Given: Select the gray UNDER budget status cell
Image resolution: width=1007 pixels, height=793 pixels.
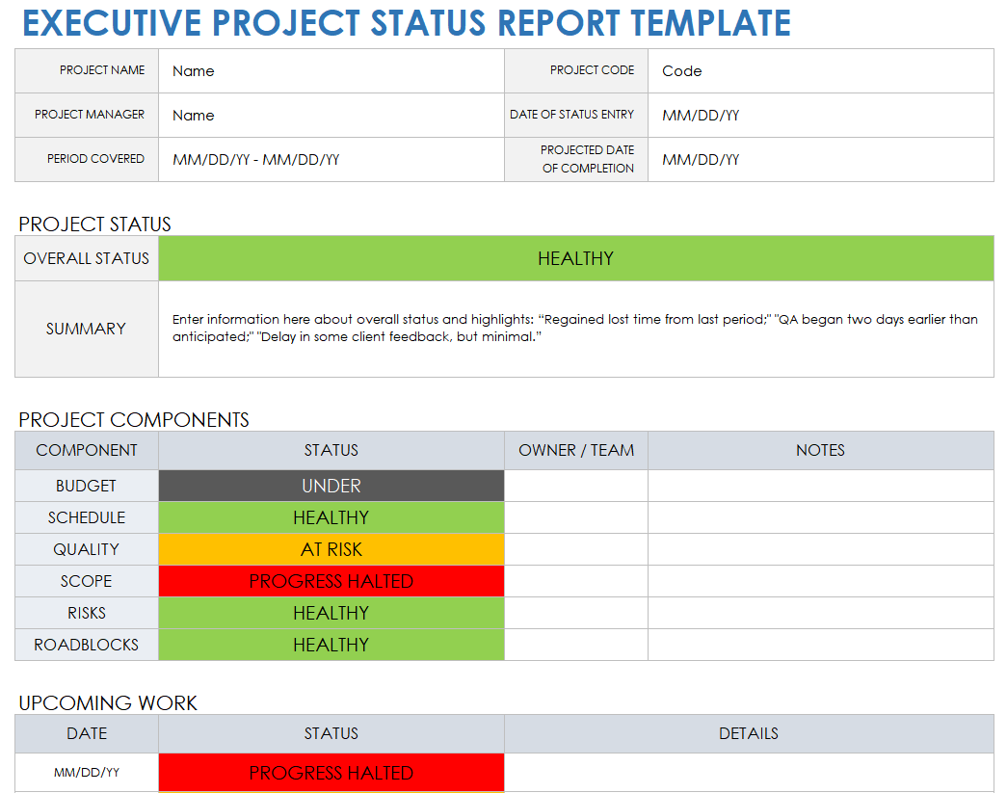Looking at the screenshot, I should (331, 486).
